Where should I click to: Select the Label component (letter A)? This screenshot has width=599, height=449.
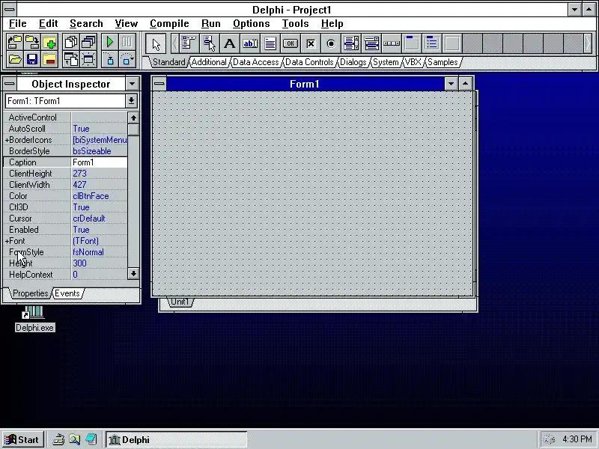point(230,43)
